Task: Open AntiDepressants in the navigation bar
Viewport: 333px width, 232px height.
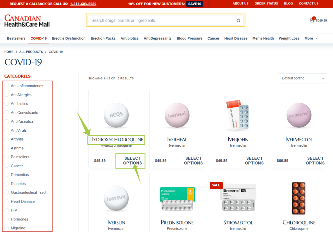Action: pyautogui.click(x=157, y=38)
